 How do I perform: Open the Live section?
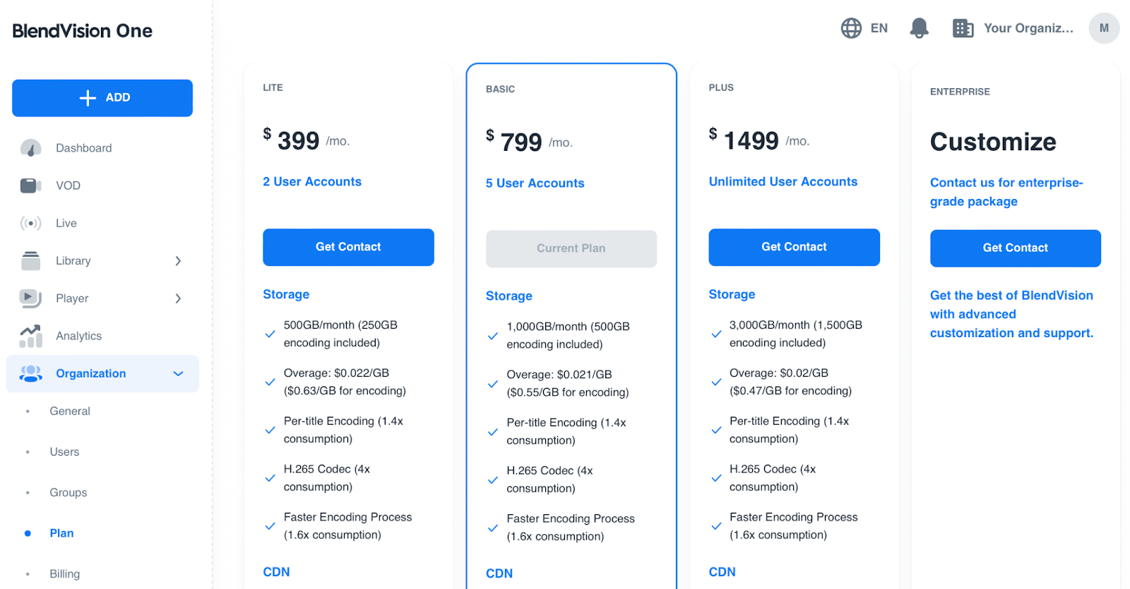(30, 223)
